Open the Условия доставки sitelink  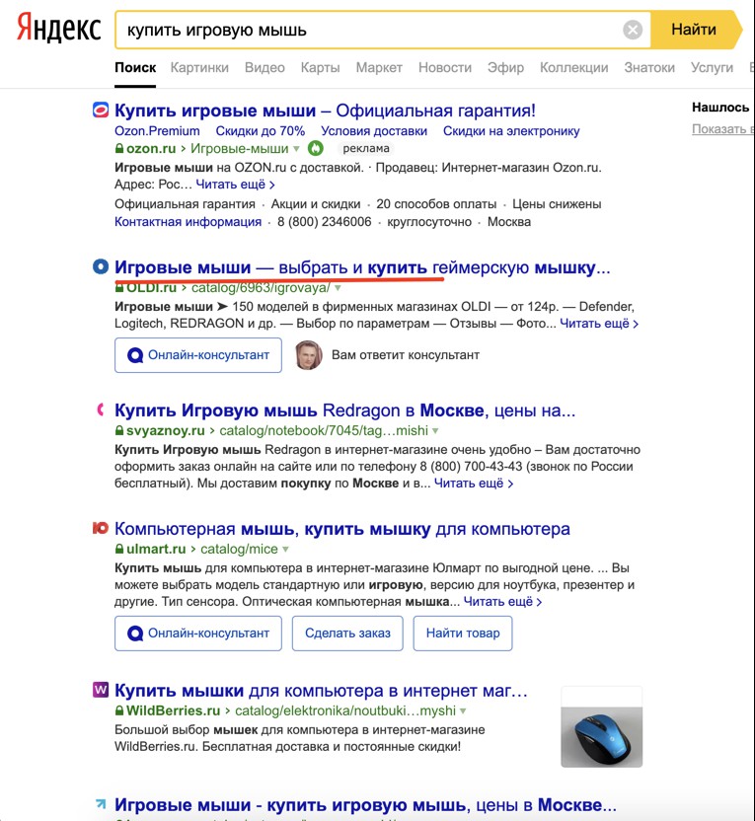tap(374, 131)
